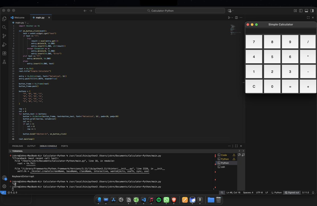Open the Testing flask view
This screenshot has width=317, height=206.
(x=4, y=62)
